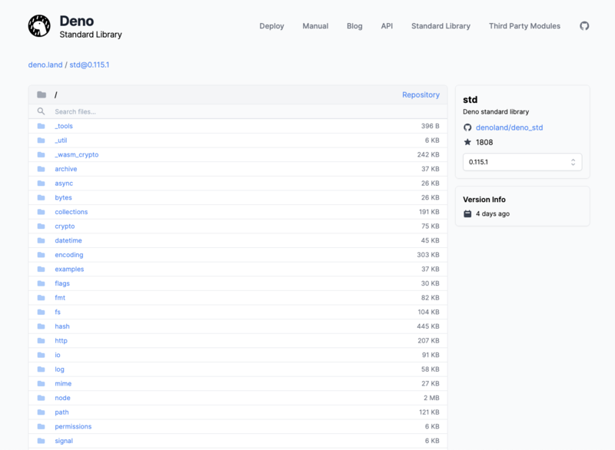The image size is (615, 450).
Task: Click the 242 KB size value
Action: click(x=428, y=154)
